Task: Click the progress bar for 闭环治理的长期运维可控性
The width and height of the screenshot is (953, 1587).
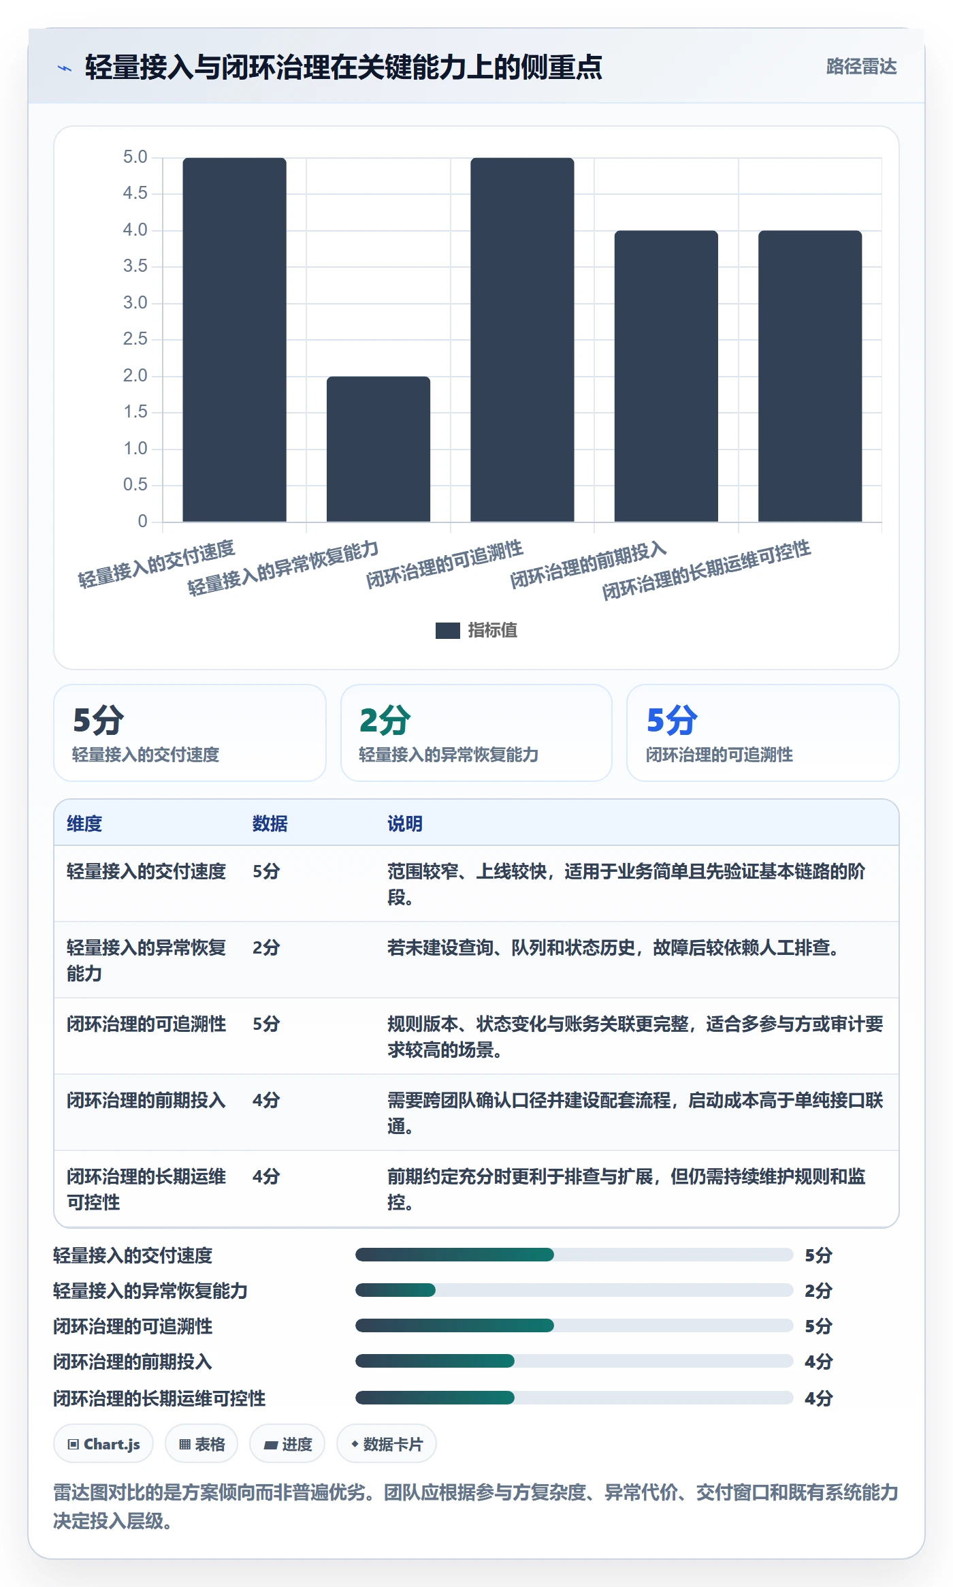Action: (x=575, y=1398)
